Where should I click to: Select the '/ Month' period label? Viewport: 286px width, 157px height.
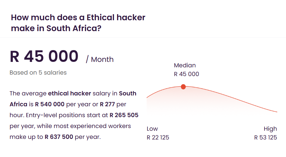click(100, 59)
